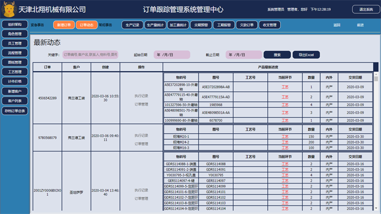Image resolution: width=381 pixels, height=214 pixels.
Task: Open the 起始日期 date picker
Action: click(172, 55)
